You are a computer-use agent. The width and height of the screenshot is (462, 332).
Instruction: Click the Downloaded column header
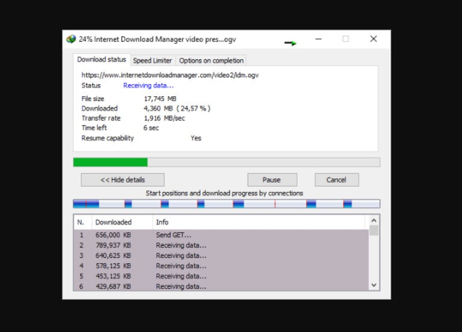[122, 222]
